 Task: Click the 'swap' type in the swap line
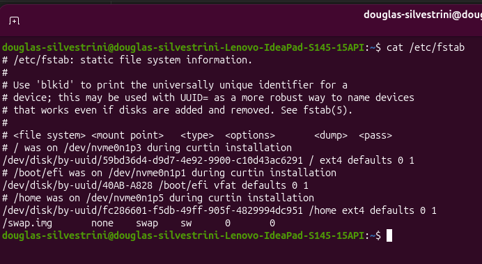(x=147, y=224)
